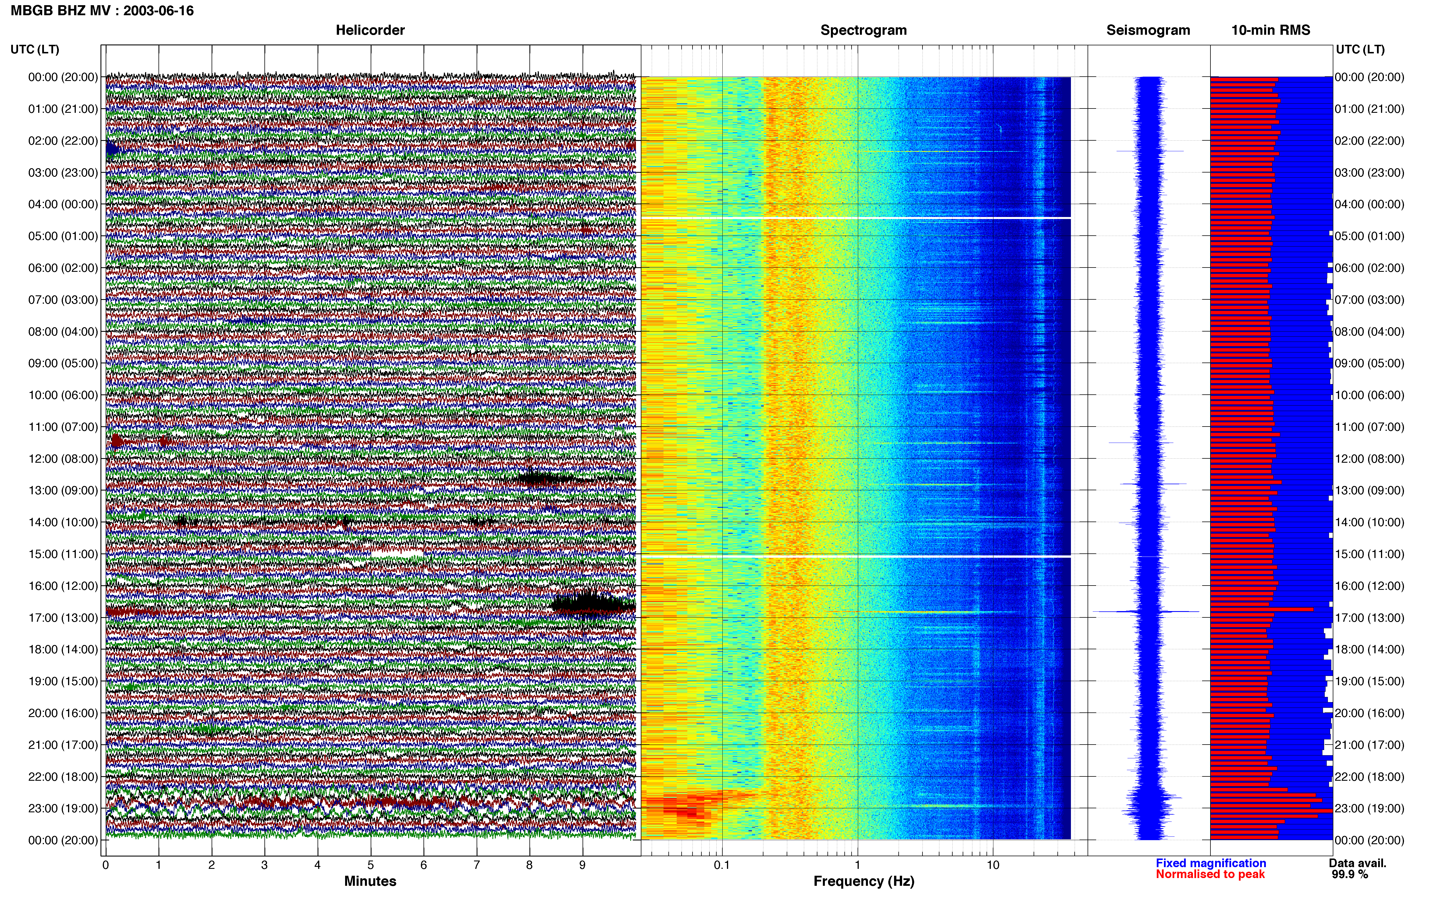Screen dimensions: 1441x901
Task: Click the 'Normalised to peak' legend text
Action: (x=1210, y=874)
